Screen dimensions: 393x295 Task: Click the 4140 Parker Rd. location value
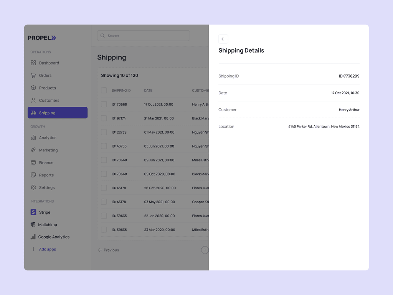point(324,126)
